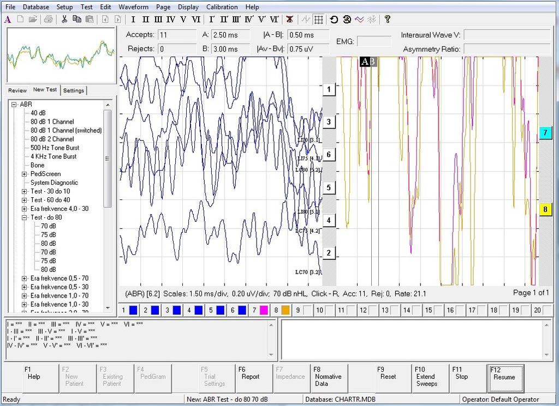The width and height of the screenshot is (559, 406).
Task: Select the 500 Hz Tone Burst protocol
Action: pyautogui.click(x=55, y=148)
